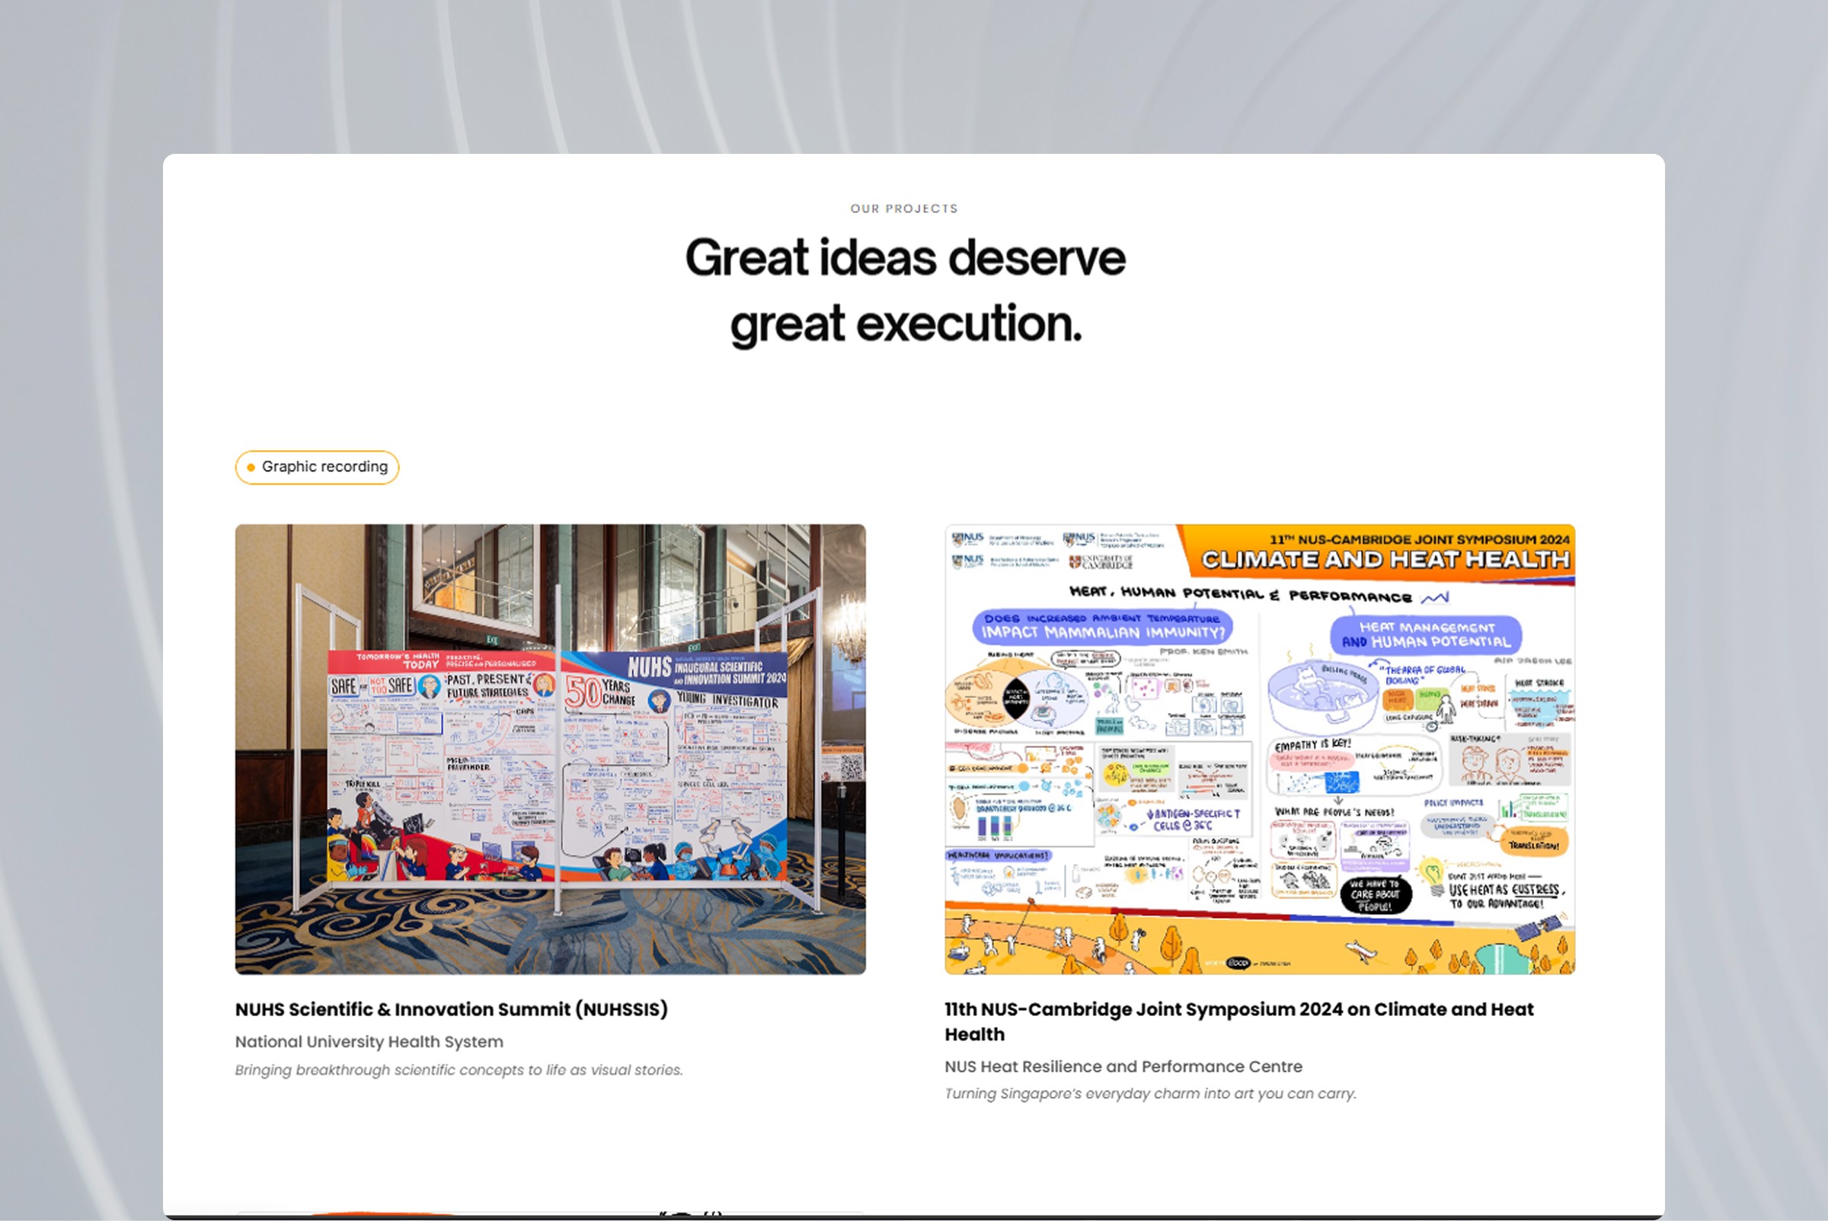Click the 'Great ideas deserve great execution' heading
1828x1221 pixels.
905,289
